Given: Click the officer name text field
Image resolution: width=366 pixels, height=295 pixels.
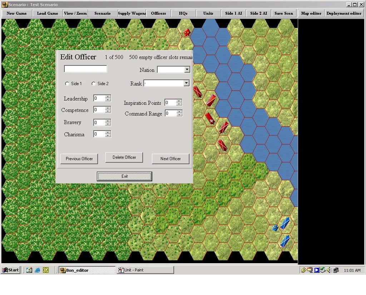Looking at the screenshot, I should [85, 69].
